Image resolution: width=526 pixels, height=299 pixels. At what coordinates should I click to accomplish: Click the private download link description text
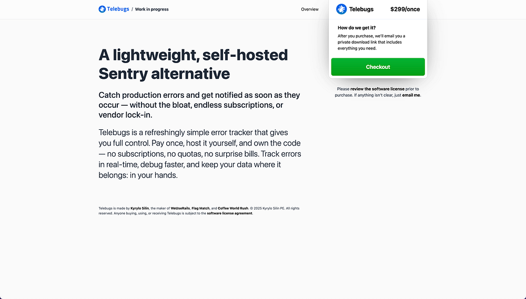371,42
